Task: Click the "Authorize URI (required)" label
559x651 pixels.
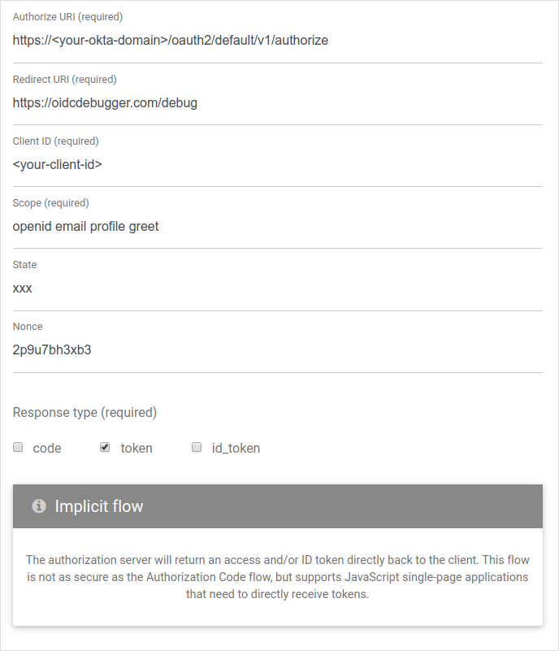Action: pyautogui.click(x=68, y=17)
